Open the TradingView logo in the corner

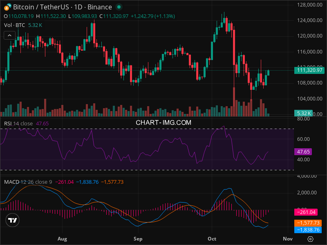pyautogui.click(x=13, y=220)
